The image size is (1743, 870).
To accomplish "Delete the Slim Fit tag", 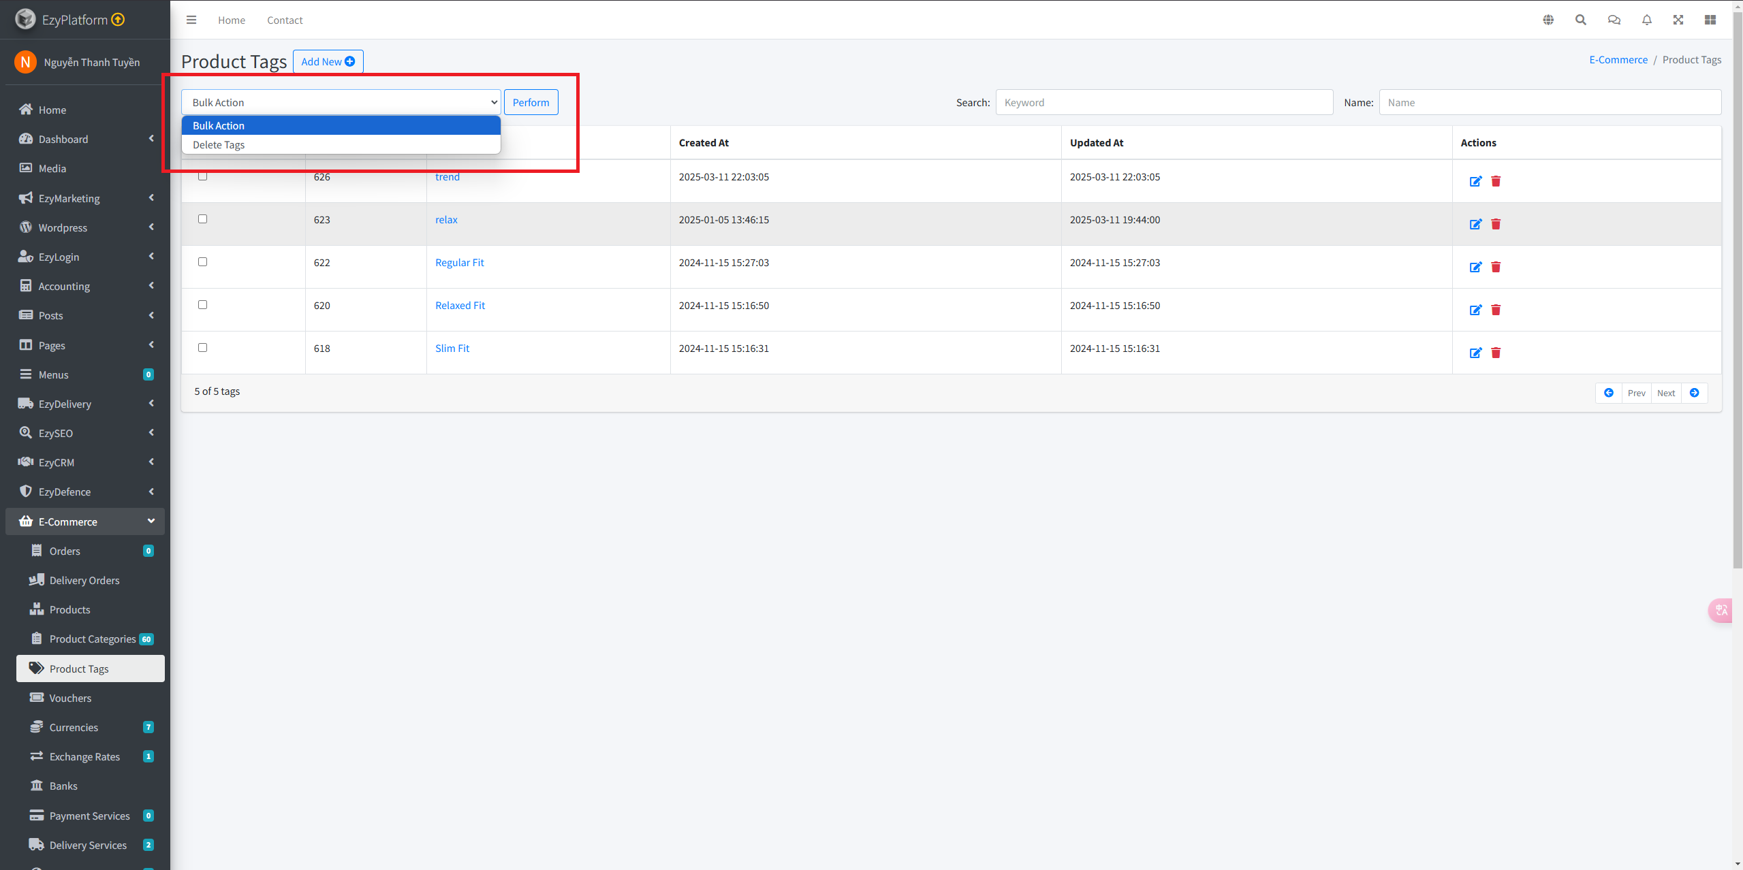I will 1496,353.
